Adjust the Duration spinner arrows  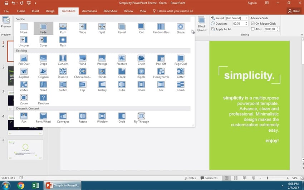(x=246, y=24)
